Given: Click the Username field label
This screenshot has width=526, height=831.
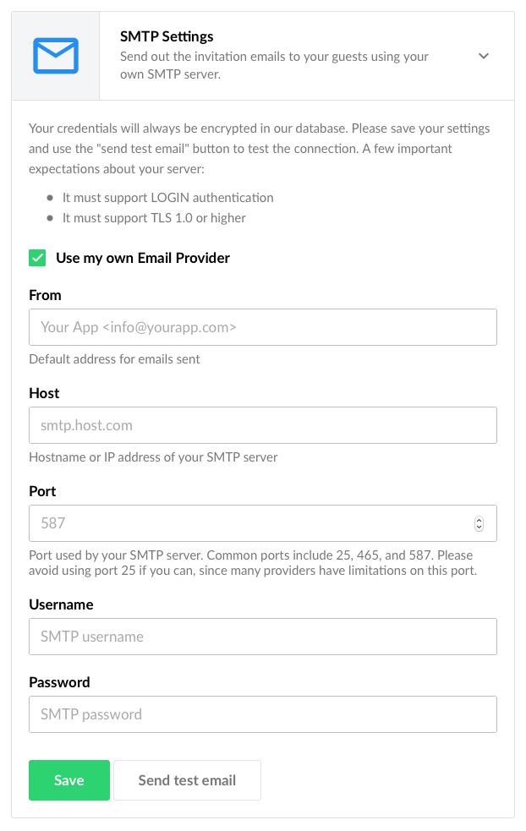Looking at the screenshot, I should point(61,604).
